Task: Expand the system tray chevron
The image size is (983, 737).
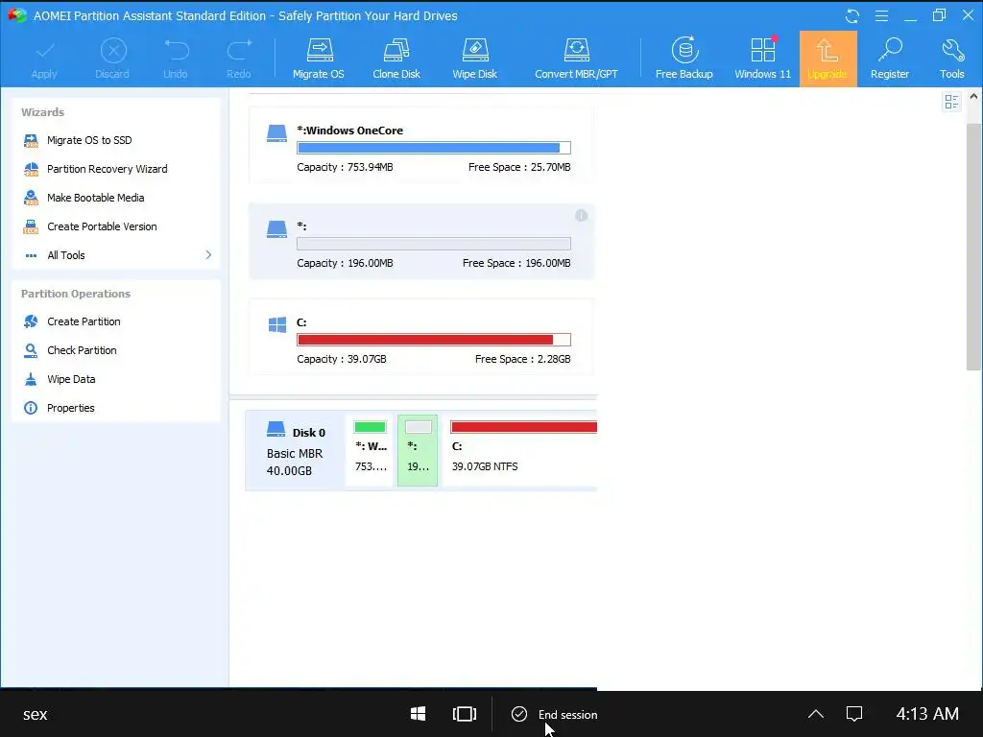Action: pyautogui.click(x=816, y=714)
